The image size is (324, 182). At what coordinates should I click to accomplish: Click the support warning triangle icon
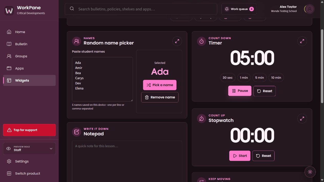(9, 130)
